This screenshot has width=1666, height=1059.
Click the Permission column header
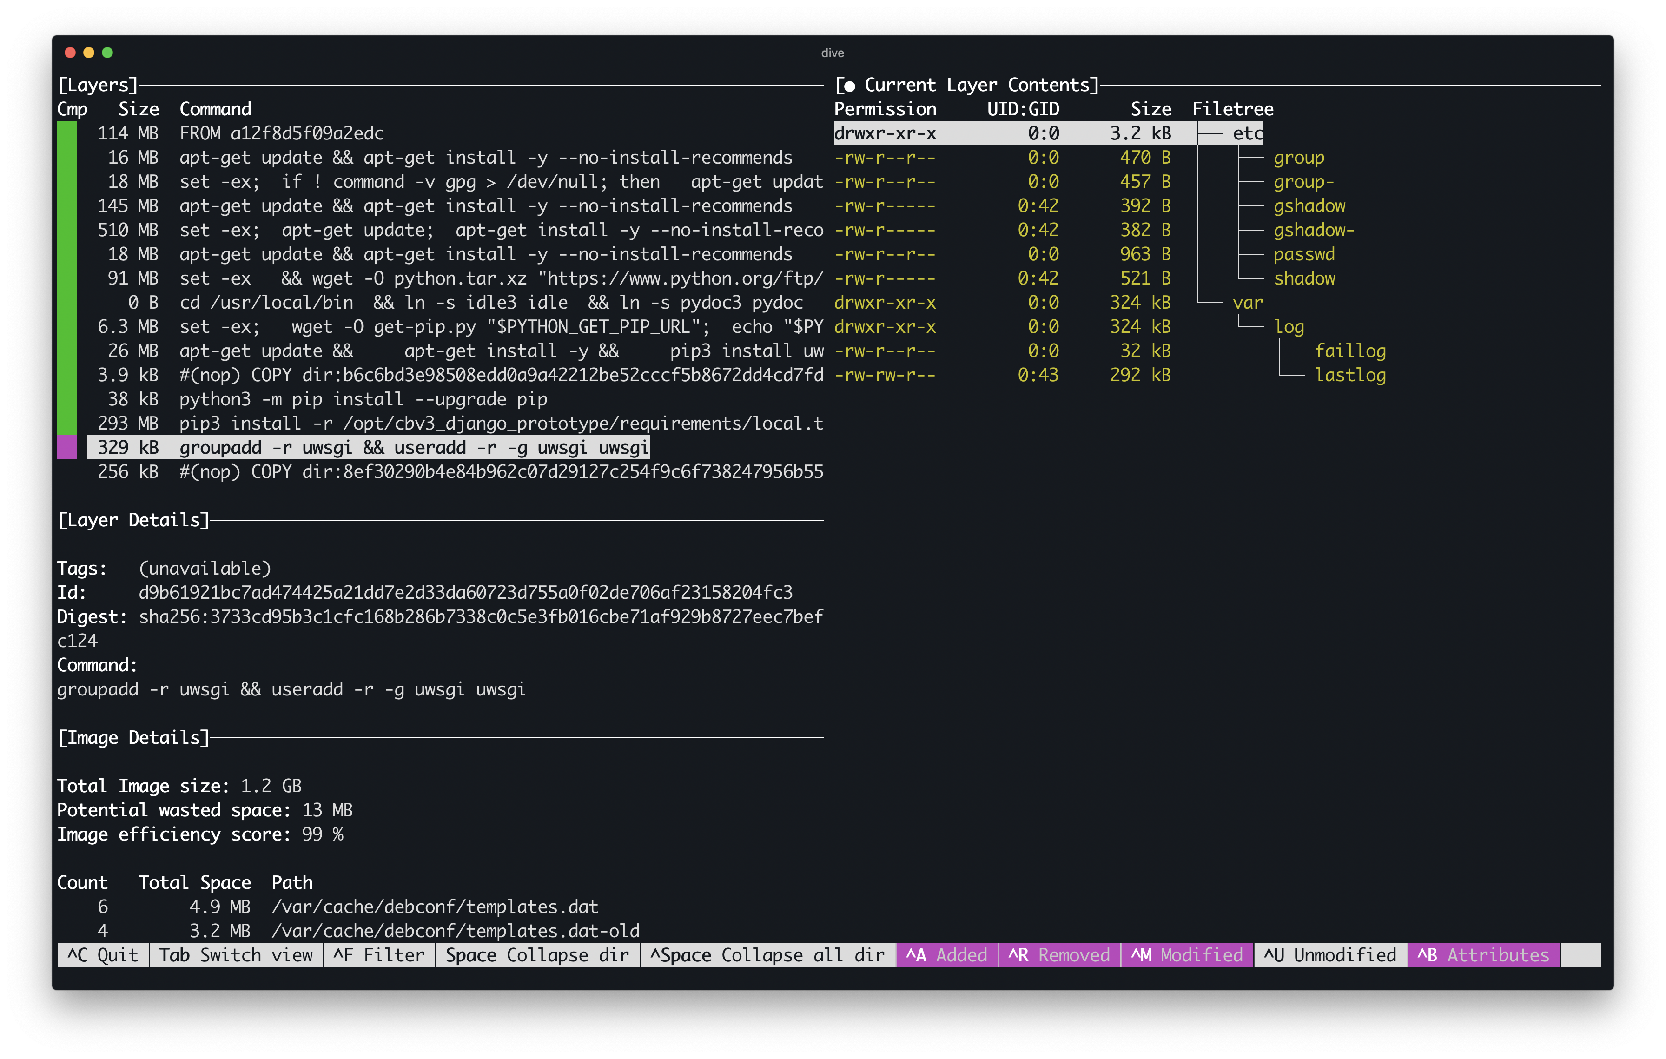885,109
